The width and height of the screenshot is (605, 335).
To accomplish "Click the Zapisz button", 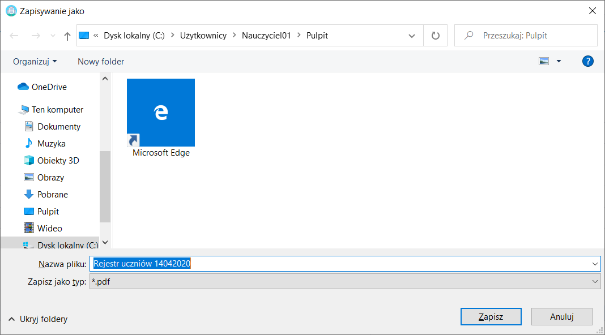I will pyautogui.click(x=491, y=317).
